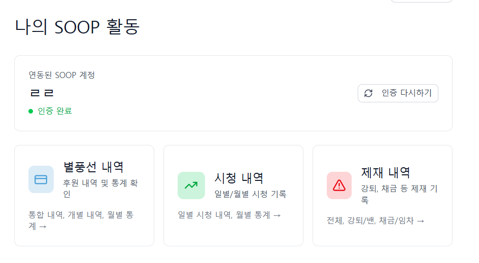Click the 후원 내역 및 통계 확인 description

(x=100, y=188)
